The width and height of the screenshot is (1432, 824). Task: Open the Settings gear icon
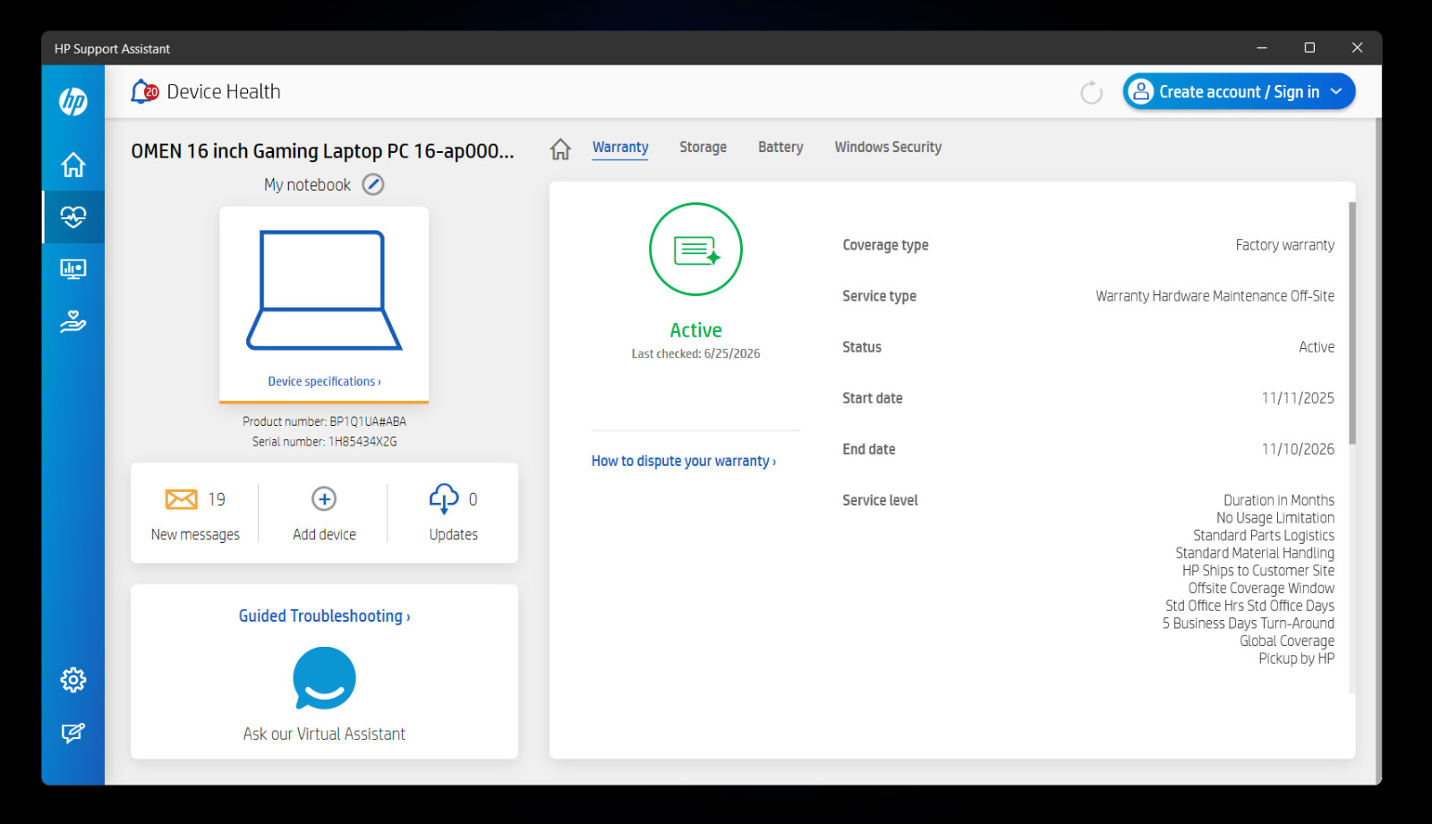tap(73, 680)
